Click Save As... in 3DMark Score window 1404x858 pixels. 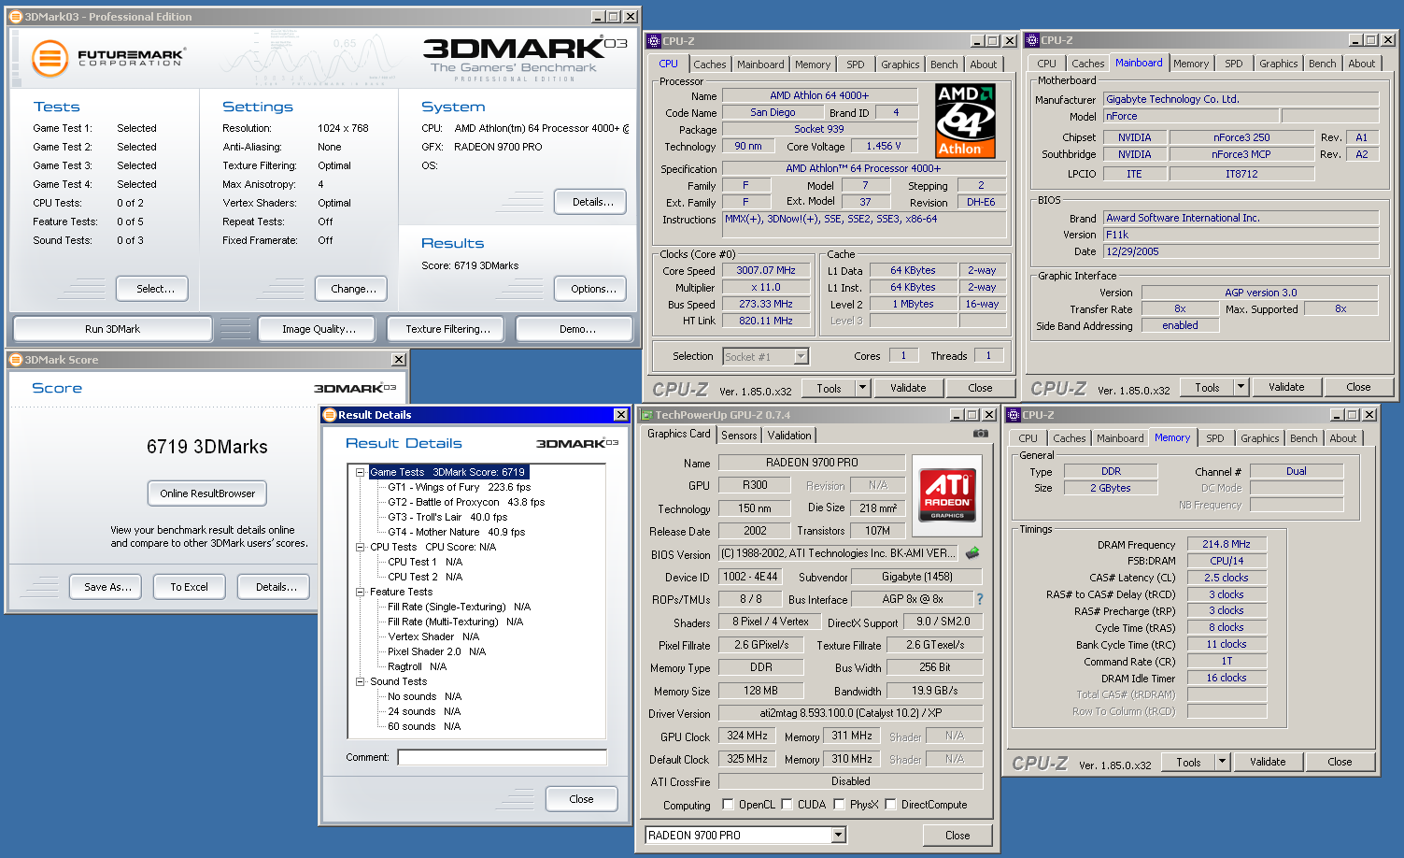click(x=106, y=587)
